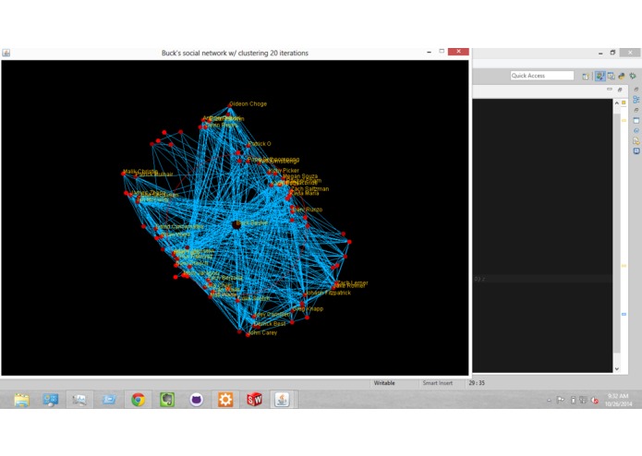Click the 29 : 35 cursor position entry
Screen dimensions: 642x456
point(477,383)
